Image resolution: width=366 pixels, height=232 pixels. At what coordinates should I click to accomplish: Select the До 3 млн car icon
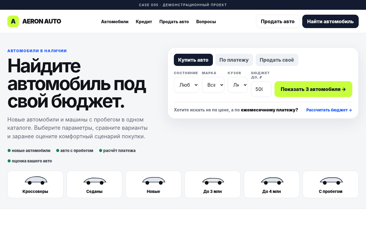213,181
